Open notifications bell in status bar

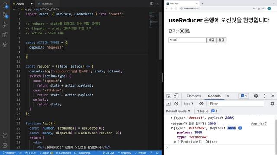pos(157,153)
